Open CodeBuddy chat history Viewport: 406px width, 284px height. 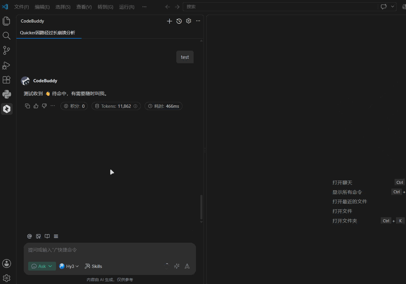[x=179, y=21]
